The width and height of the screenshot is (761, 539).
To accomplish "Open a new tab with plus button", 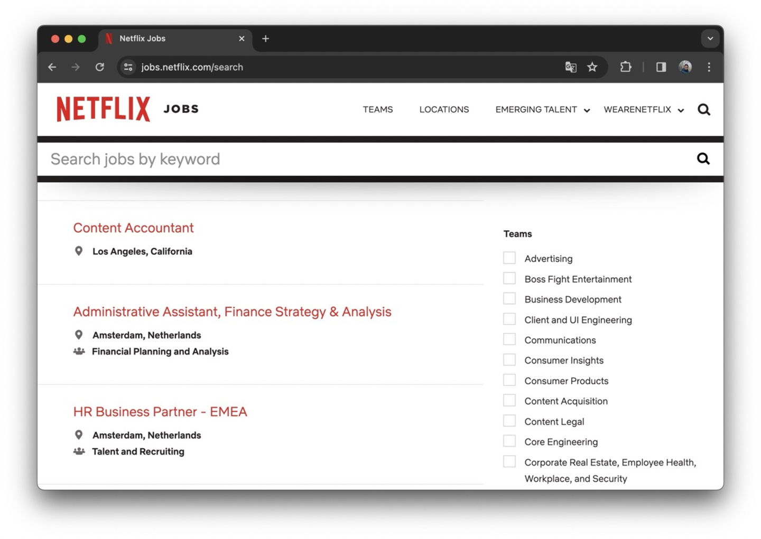I will tap(265, 39).
